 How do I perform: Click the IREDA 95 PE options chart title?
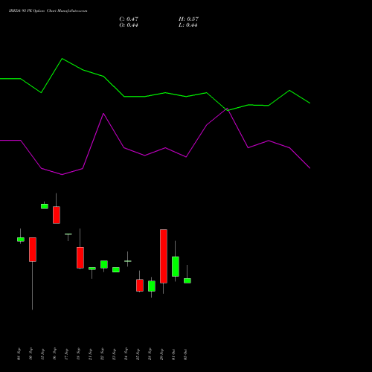coord(48,11)
